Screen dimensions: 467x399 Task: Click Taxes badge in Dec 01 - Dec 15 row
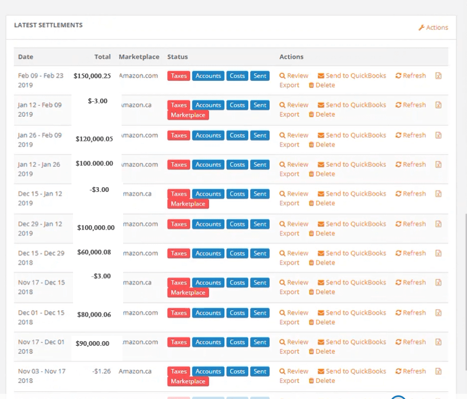pyautogui.click(x=178, y=312)
